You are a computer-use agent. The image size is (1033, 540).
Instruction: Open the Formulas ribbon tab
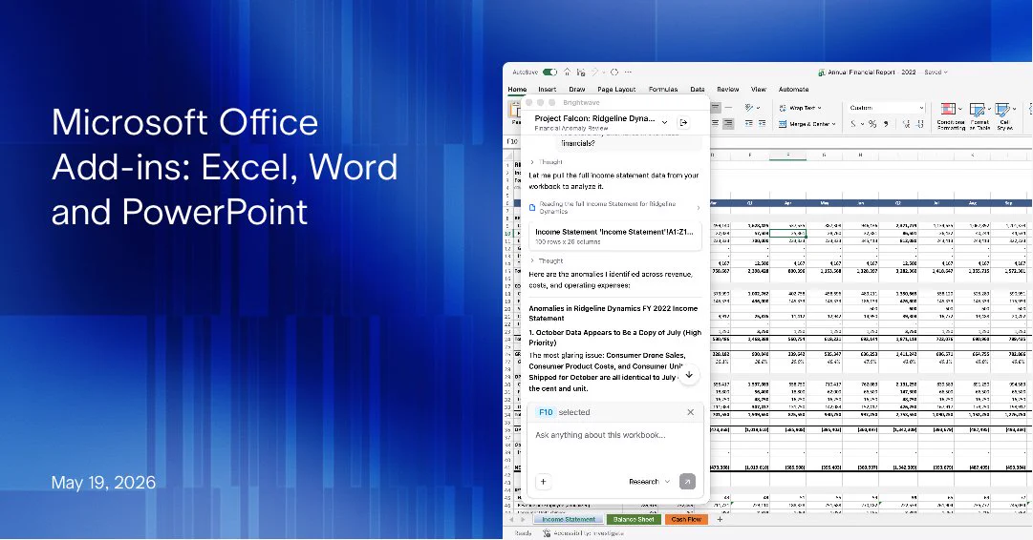click(663, 90)
